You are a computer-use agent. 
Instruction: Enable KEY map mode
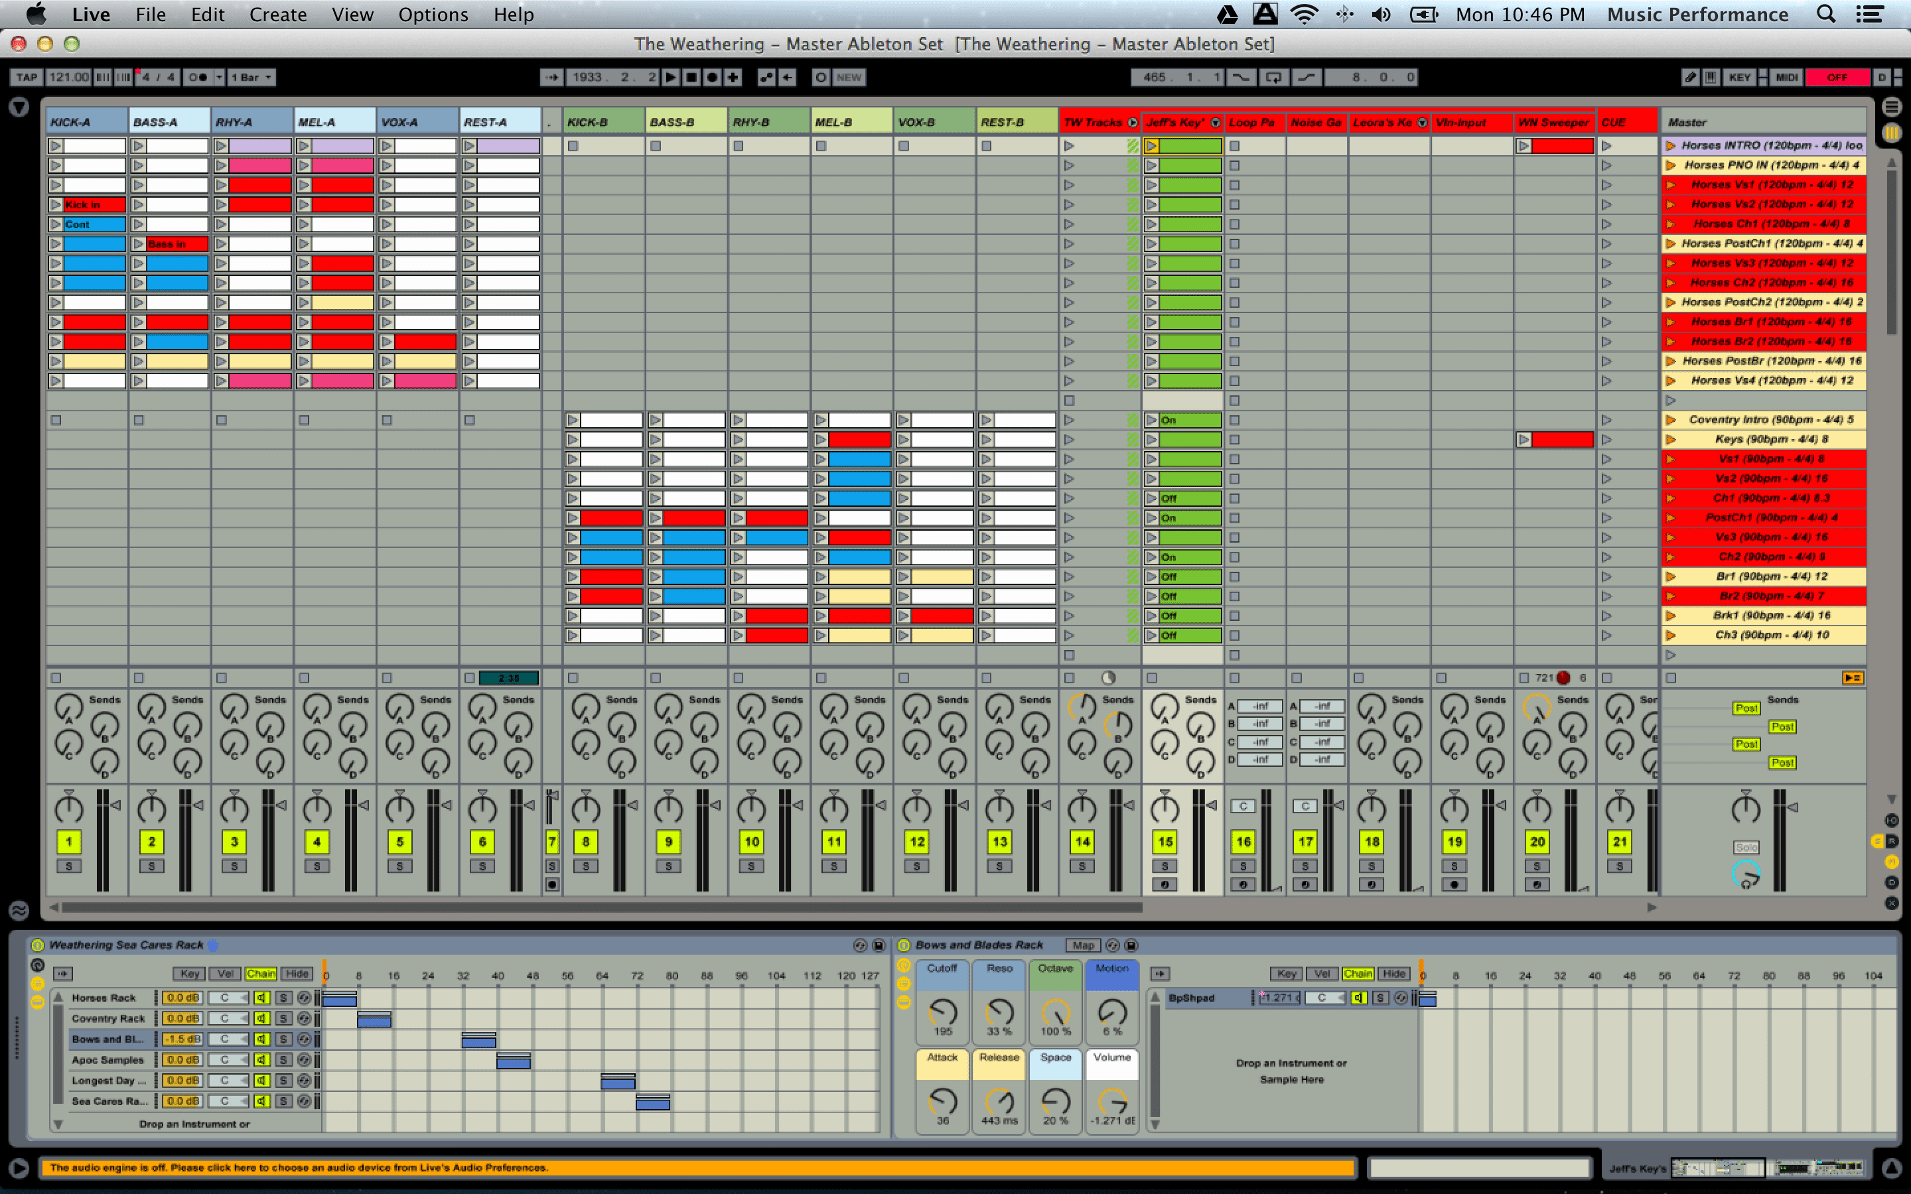(x=1740, y=78)
